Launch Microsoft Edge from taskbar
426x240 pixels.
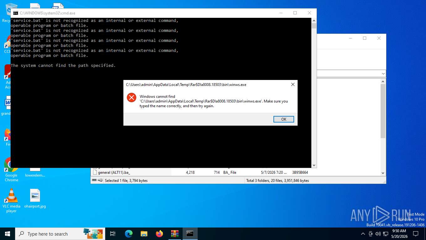click(128, 234)
